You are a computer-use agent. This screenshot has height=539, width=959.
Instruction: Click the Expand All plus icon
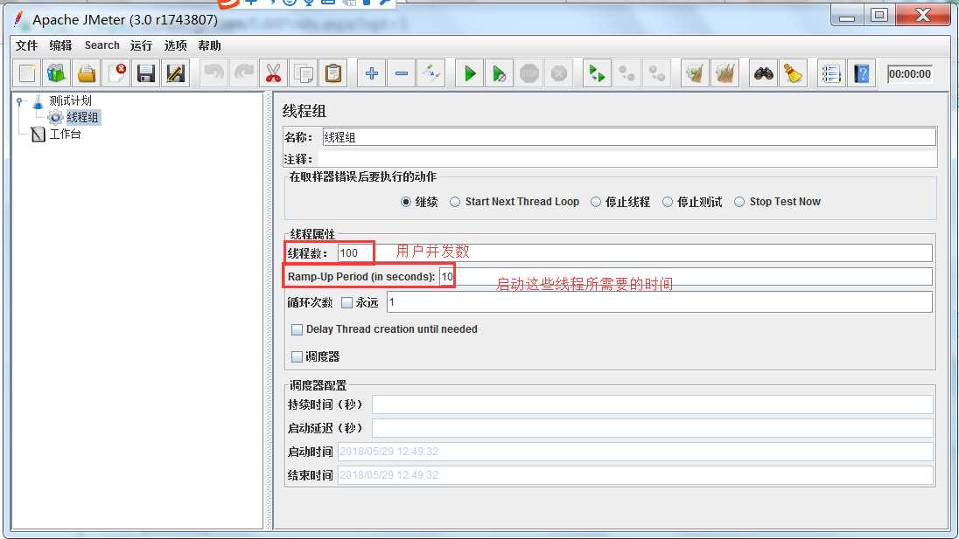tap(371, 74)
